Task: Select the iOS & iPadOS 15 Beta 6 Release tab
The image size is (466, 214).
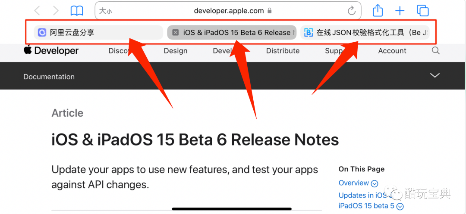Action: point(232,32)
